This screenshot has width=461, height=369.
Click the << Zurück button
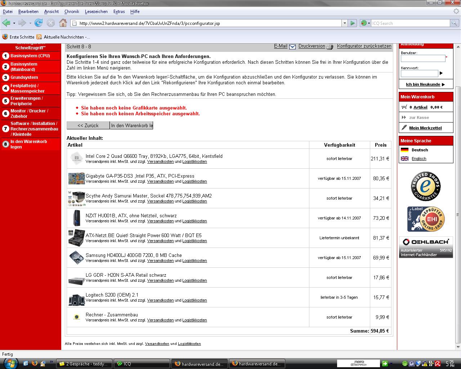click(x=88, y=125)
